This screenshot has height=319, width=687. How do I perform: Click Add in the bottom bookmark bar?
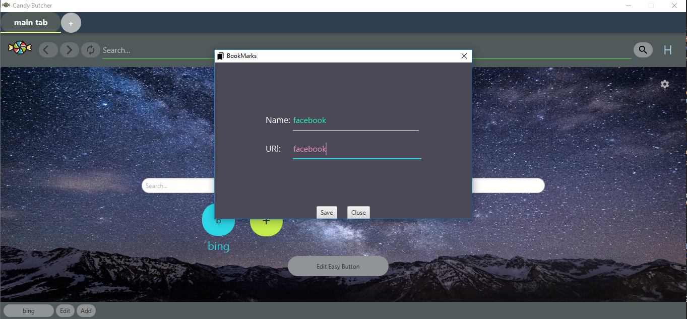point(86,310)
